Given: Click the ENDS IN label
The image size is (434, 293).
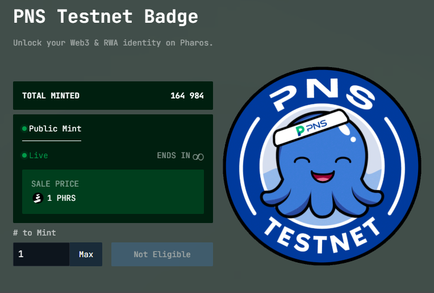Looking at the screenshot, I should (x=174, y=155).
